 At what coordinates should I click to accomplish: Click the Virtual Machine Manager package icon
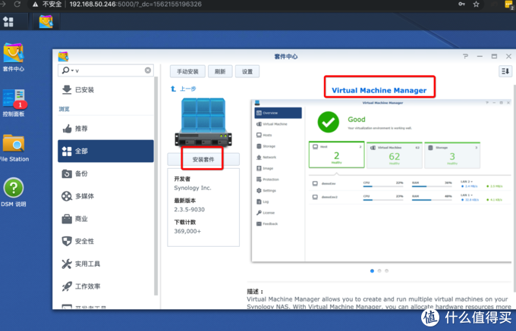click(203, 122)
